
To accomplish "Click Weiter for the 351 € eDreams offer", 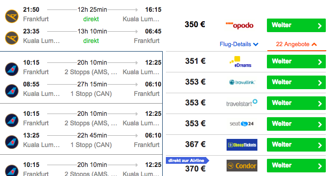I will [x=296, y=62].
